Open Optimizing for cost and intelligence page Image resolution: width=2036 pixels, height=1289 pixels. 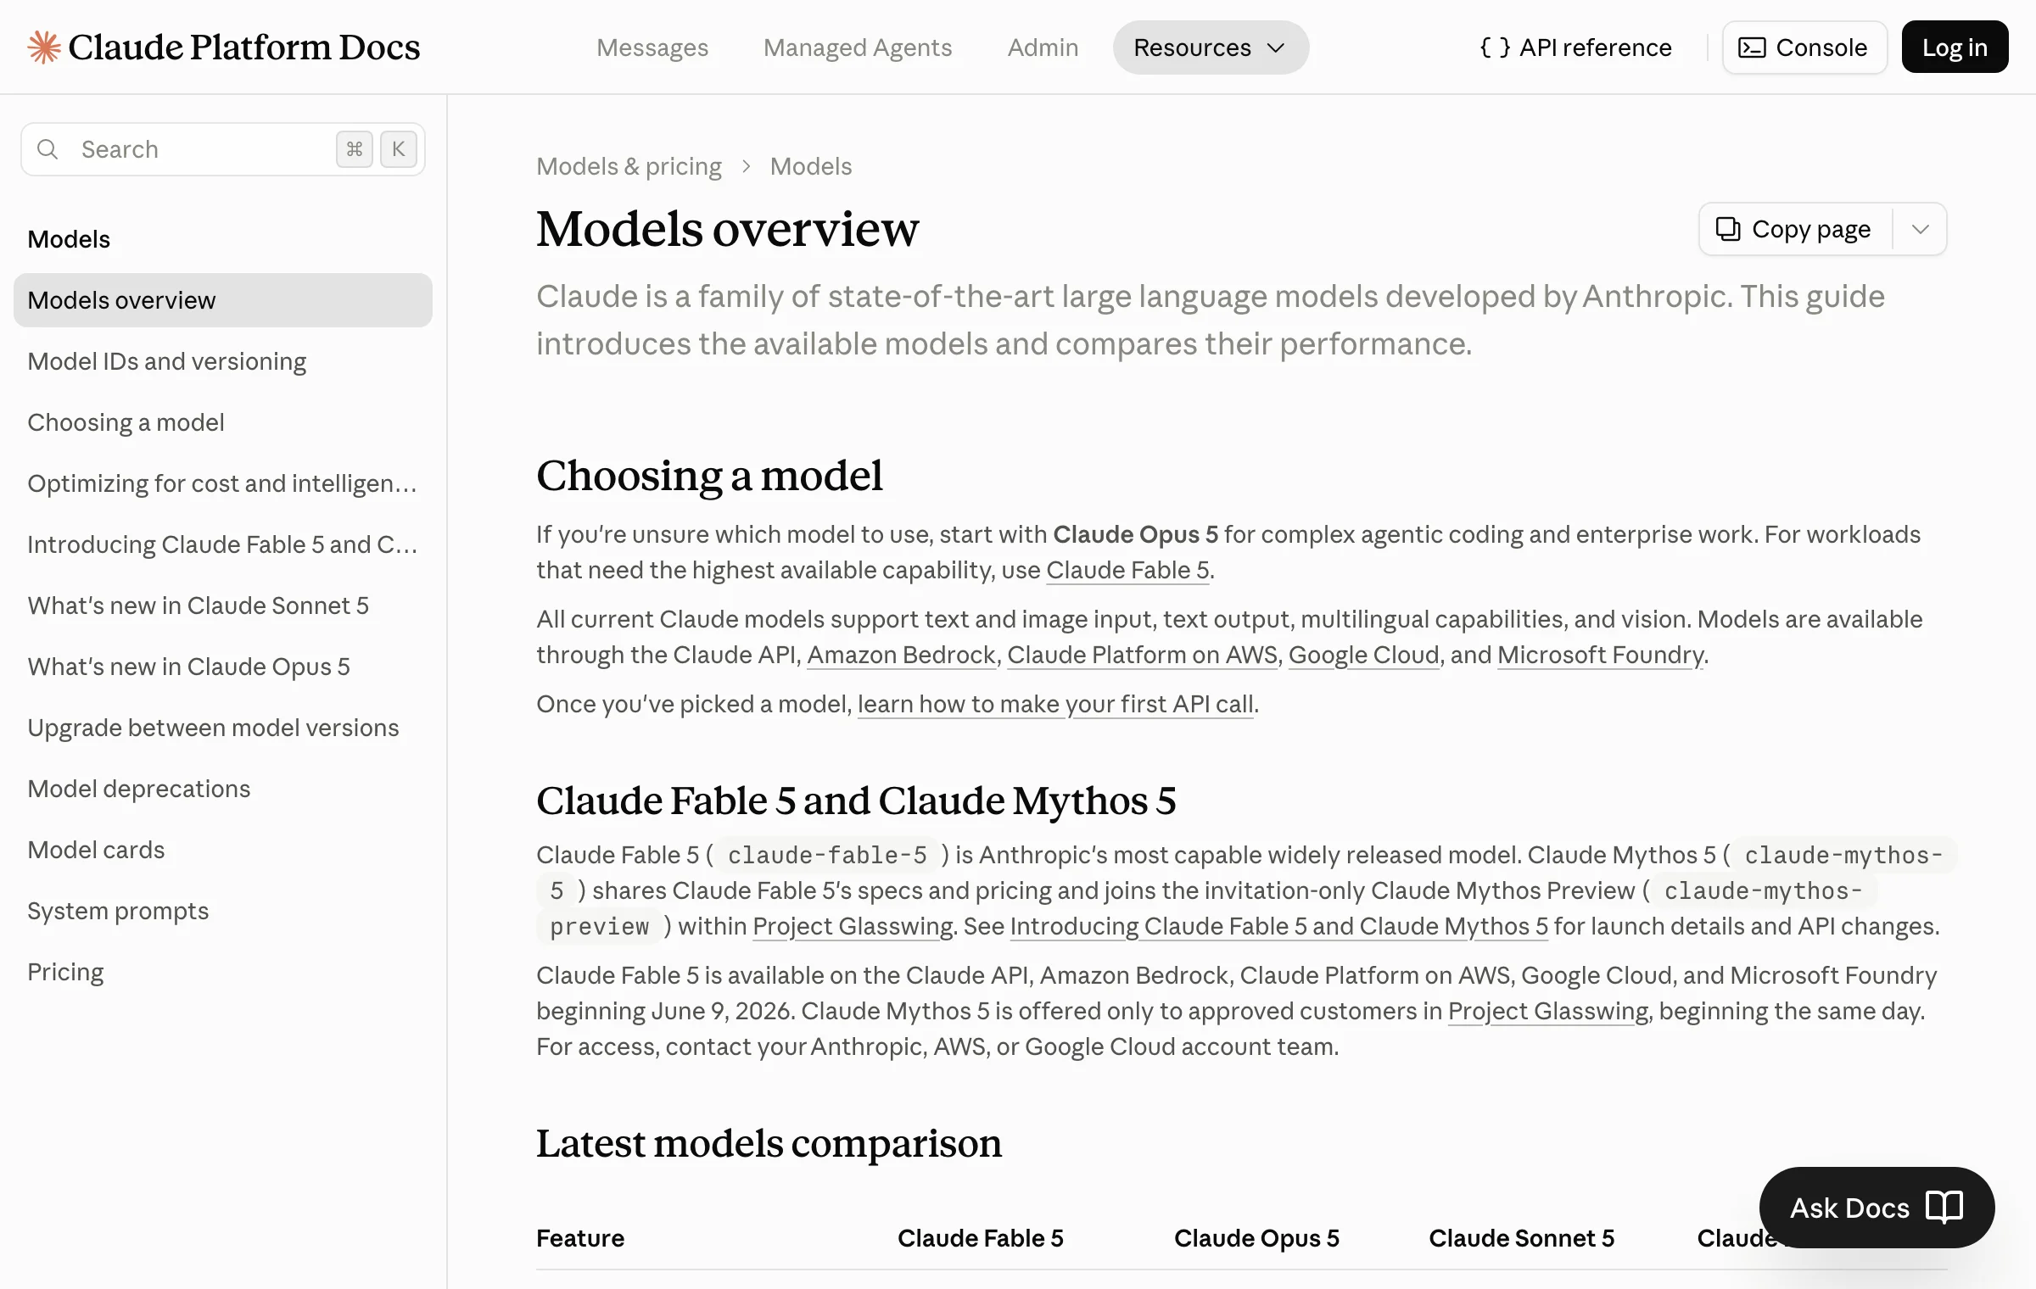pos(222,483)
